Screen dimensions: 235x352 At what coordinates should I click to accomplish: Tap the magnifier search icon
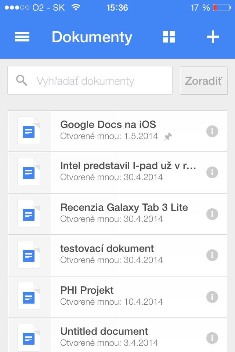(x=22, y=80)
